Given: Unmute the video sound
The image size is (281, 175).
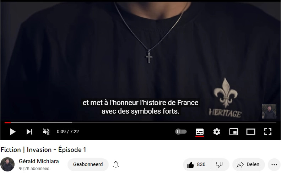Looking at the screenshot, I should coord(46,132).
